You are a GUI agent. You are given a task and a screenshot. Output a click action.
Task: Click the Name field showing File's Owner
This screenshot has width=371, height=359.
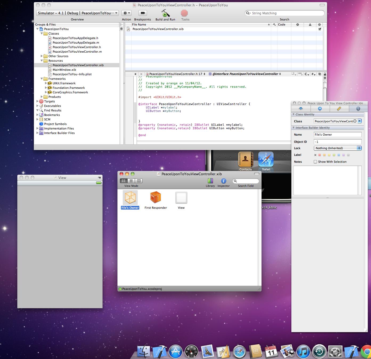[337, 135]
